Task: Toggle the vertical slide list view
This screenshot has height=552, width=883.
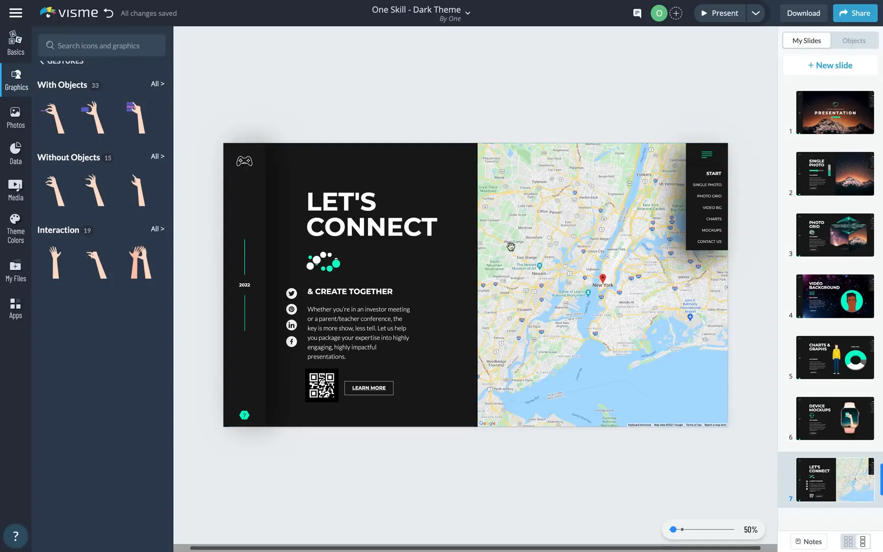Action: click(x=864, y=541)
